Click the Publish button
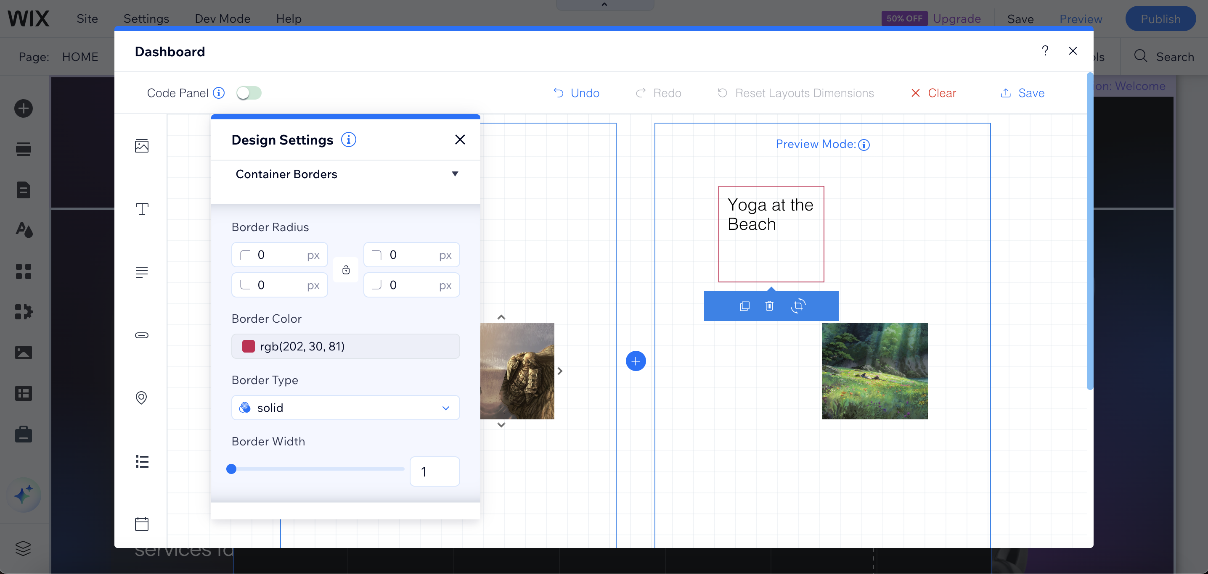 1160,19
